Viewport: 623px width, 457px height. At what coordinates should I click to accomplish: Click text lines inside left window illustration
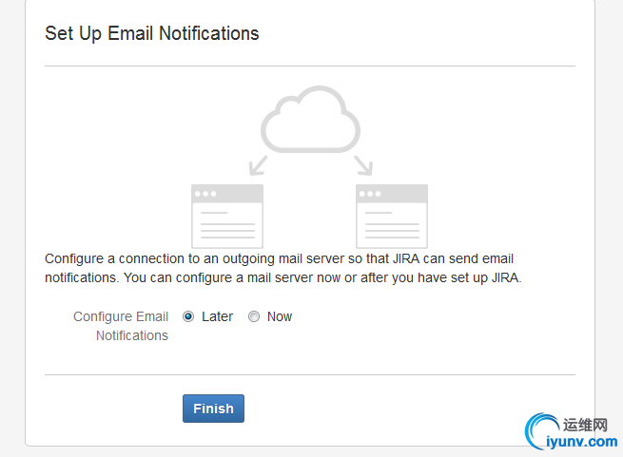pos(227,225)
